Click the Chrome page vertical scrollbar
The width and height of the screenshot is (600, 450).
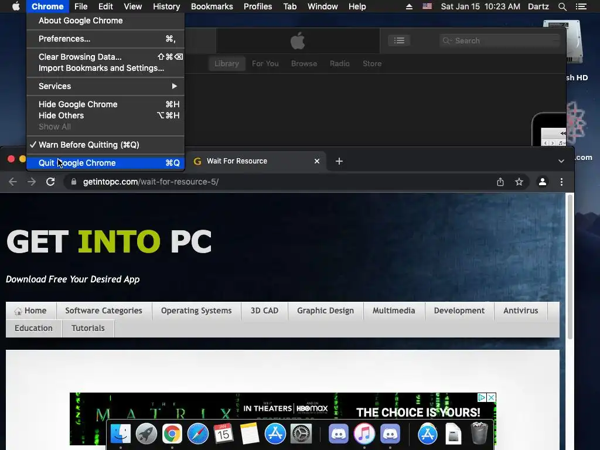570,267
